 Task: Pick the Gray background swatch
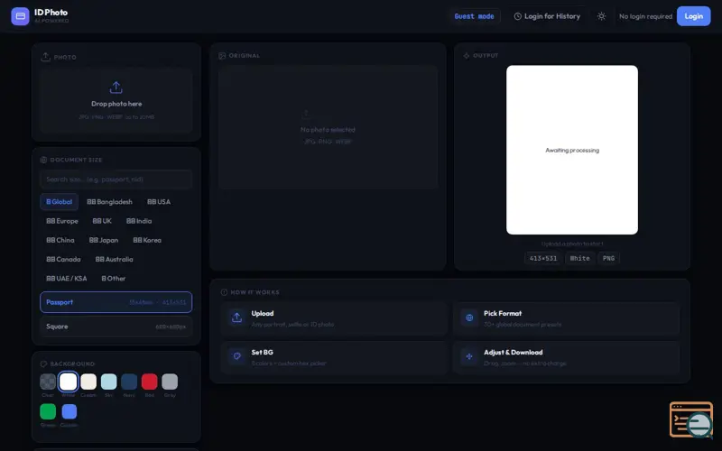pyautogui.click(x=170, y=382)
